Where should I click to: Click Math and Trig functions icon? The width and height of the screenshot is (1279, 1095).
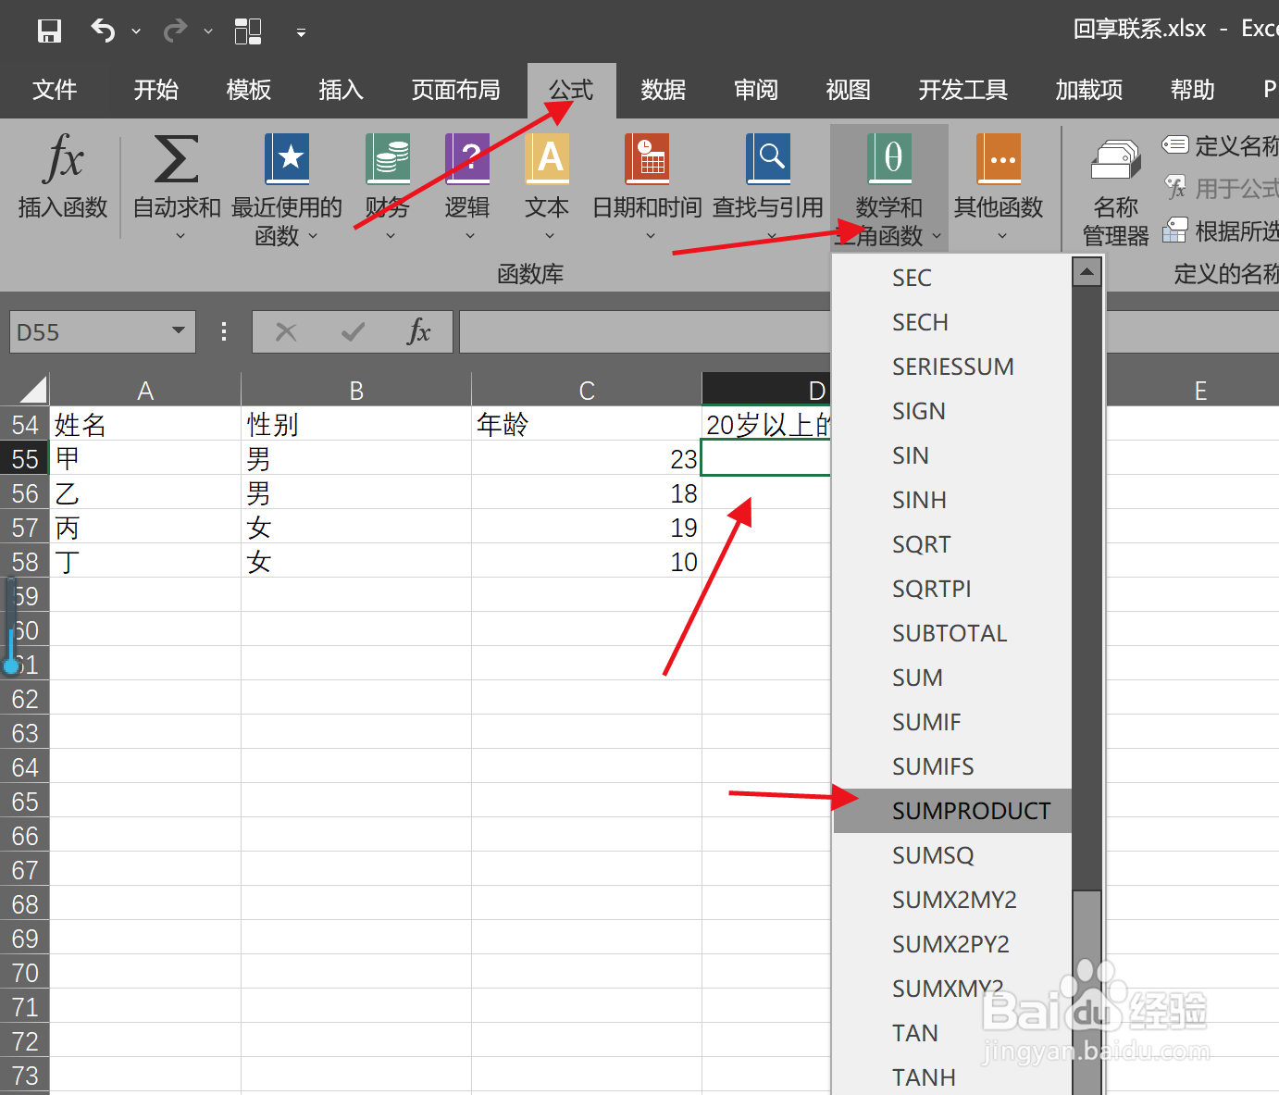[x=889, y=158]
